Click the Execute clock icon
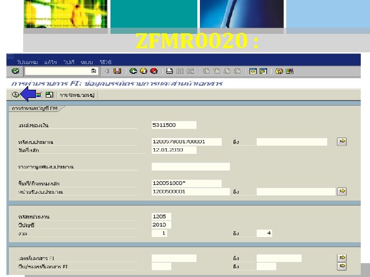The height and width of the screenshot is (277, 370). coord(15,95)
